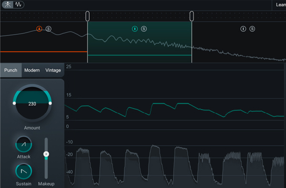This screenshot has width=286, height=188.
Task: Toggle bypass on the high band
Action: [243, 29]
